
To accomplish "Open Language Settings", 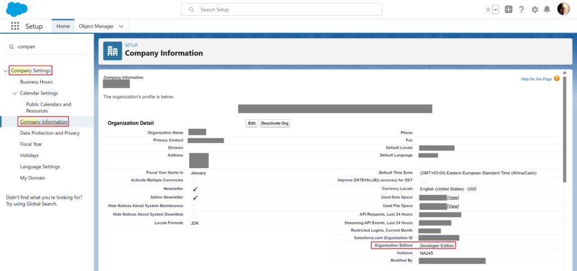I will [x=40, y=167].
